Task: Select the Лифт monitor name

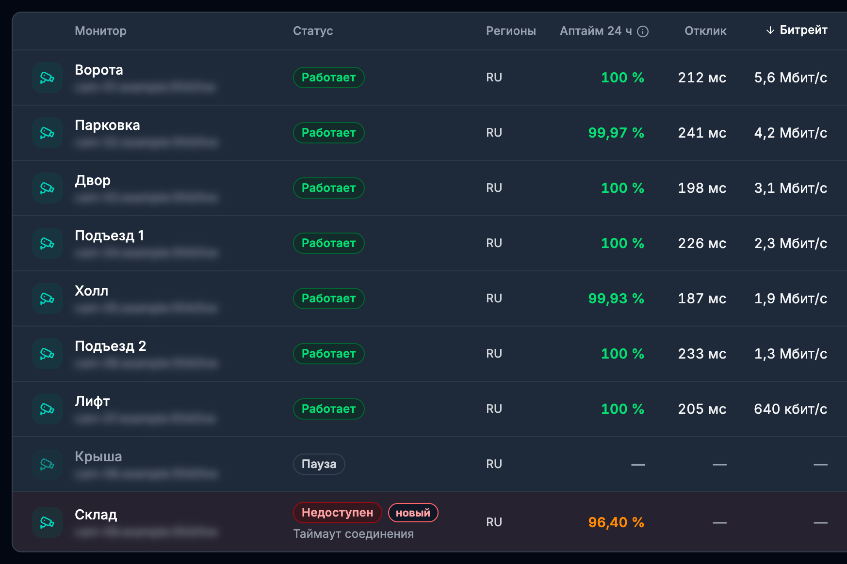Action: coord(92,401)
